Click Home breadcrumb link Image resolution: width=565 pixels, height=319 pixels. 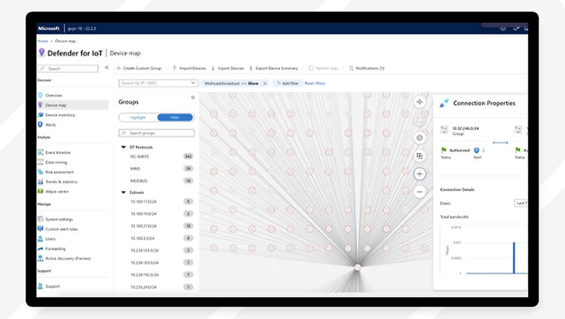[42, 41]
